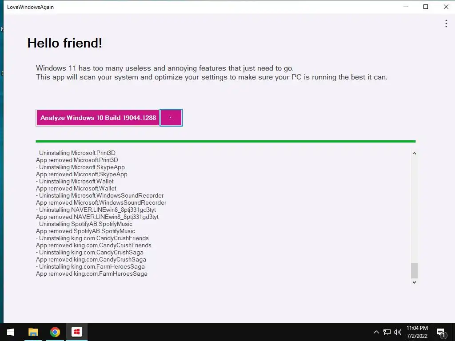
Task: Click log line 'App removed king.com.FarmHeroesSaga'
Action: point(92,274)
